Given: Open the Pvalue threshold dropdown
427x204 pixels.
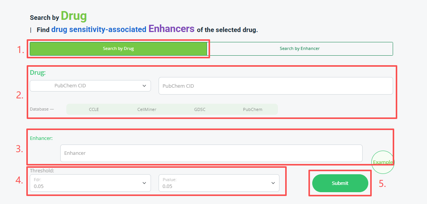Looking at the screenshot, I should 219,183.
